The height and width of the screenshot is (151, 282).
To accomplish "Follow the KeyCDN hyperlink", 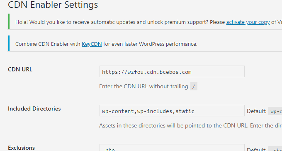I will point(92,44).
